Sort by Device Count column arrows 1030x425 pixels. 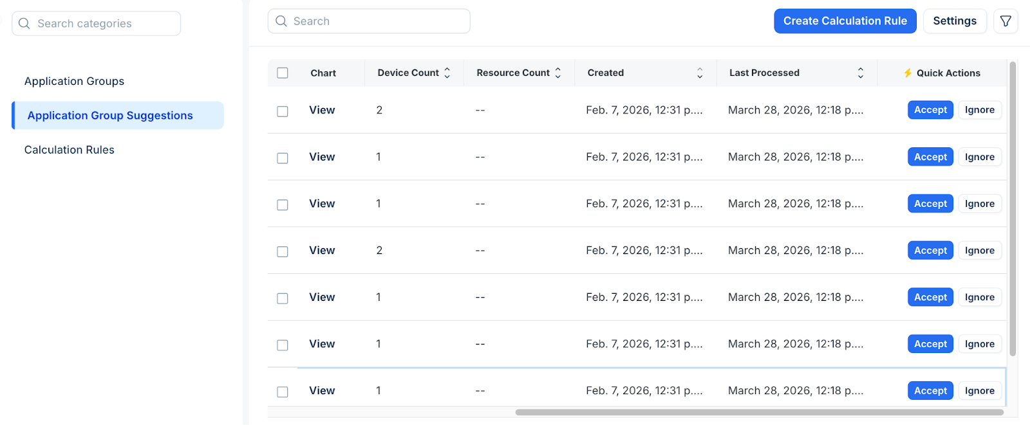pyautogui.click(x=447, y=73)
